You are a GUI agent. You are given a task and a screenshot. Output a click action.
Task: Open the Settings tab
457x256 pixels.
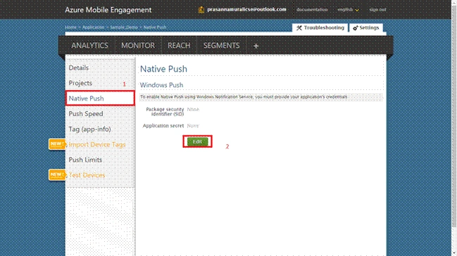coord(366,28)
